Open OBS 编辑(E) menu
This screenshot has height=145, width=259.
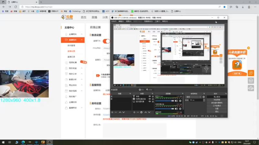[121, 21]
